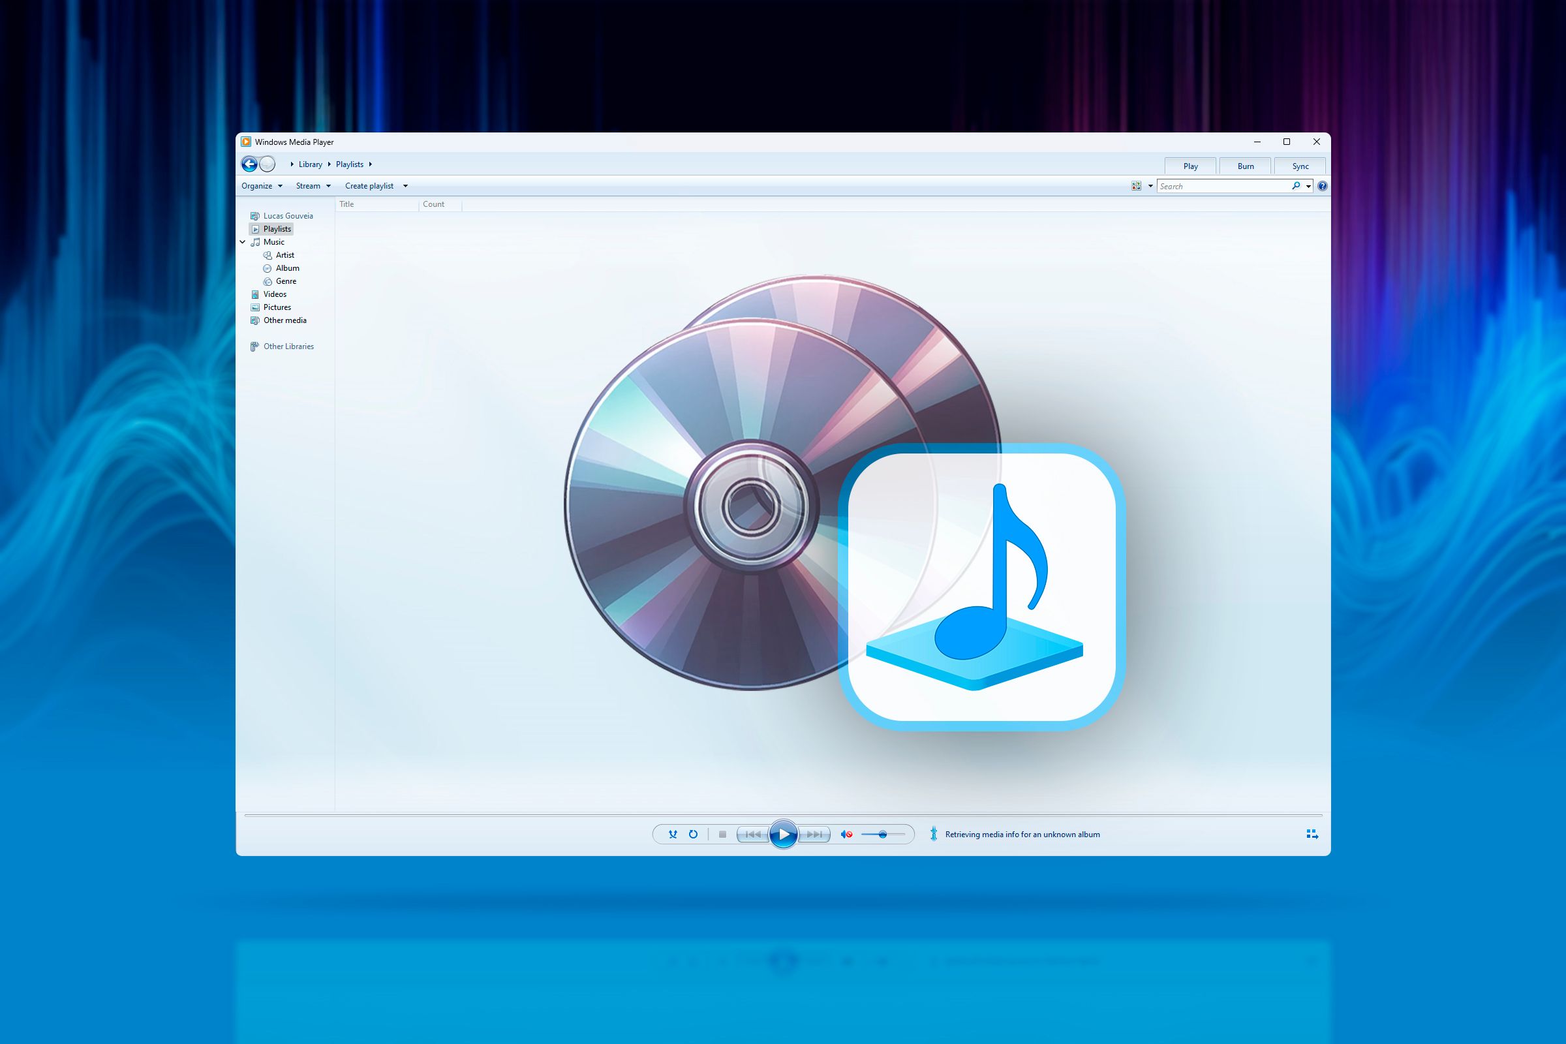This screenshot has height=1044, width=1566.
Task: Open the Pictures library
Action: pos(277,307)
